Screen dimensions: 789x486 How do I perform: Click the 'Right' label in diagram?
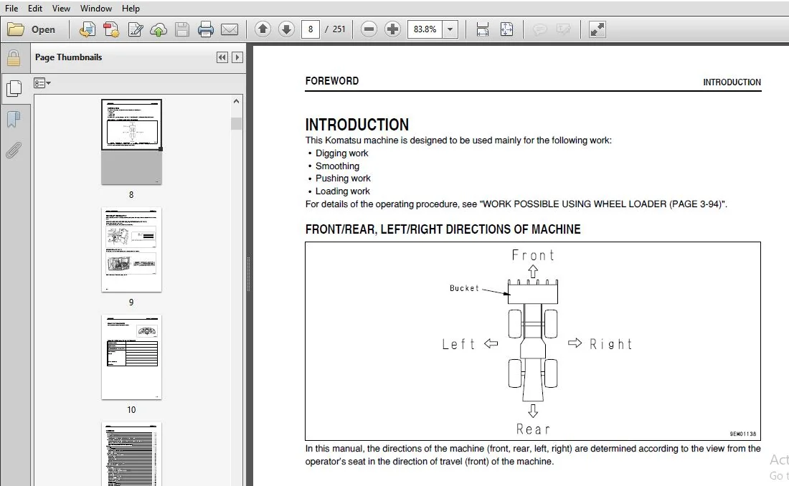pos(610,344)
